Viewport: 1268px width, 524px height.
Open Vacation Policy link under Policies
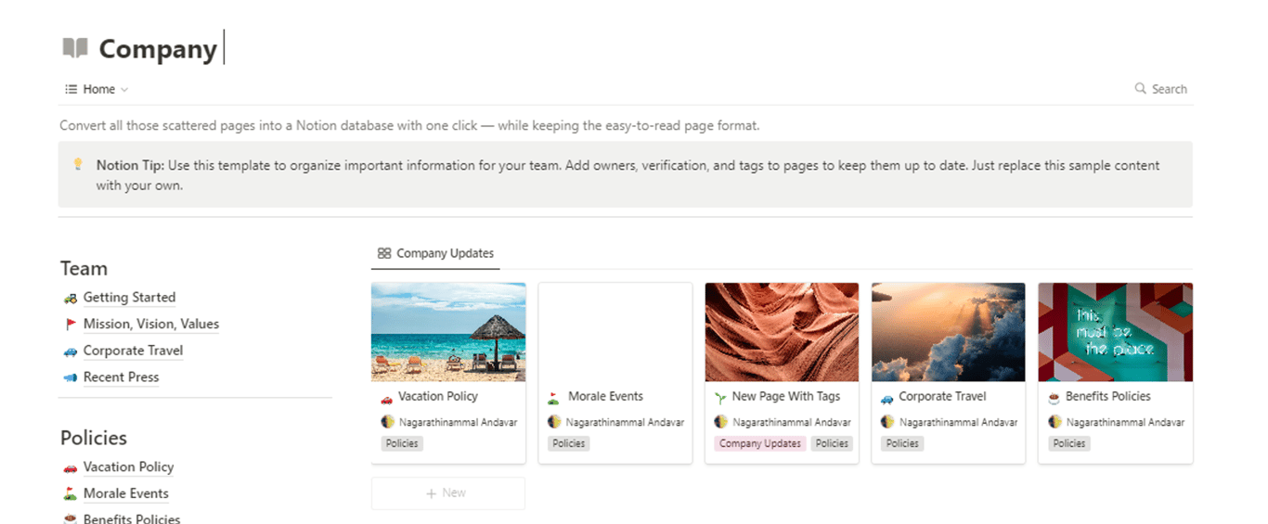point(128,467)
